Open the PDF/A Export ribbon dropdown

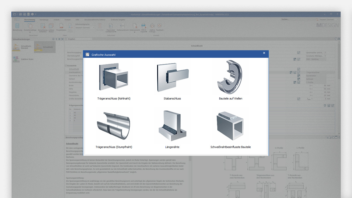pyautogui.click(x=144, y=28)
